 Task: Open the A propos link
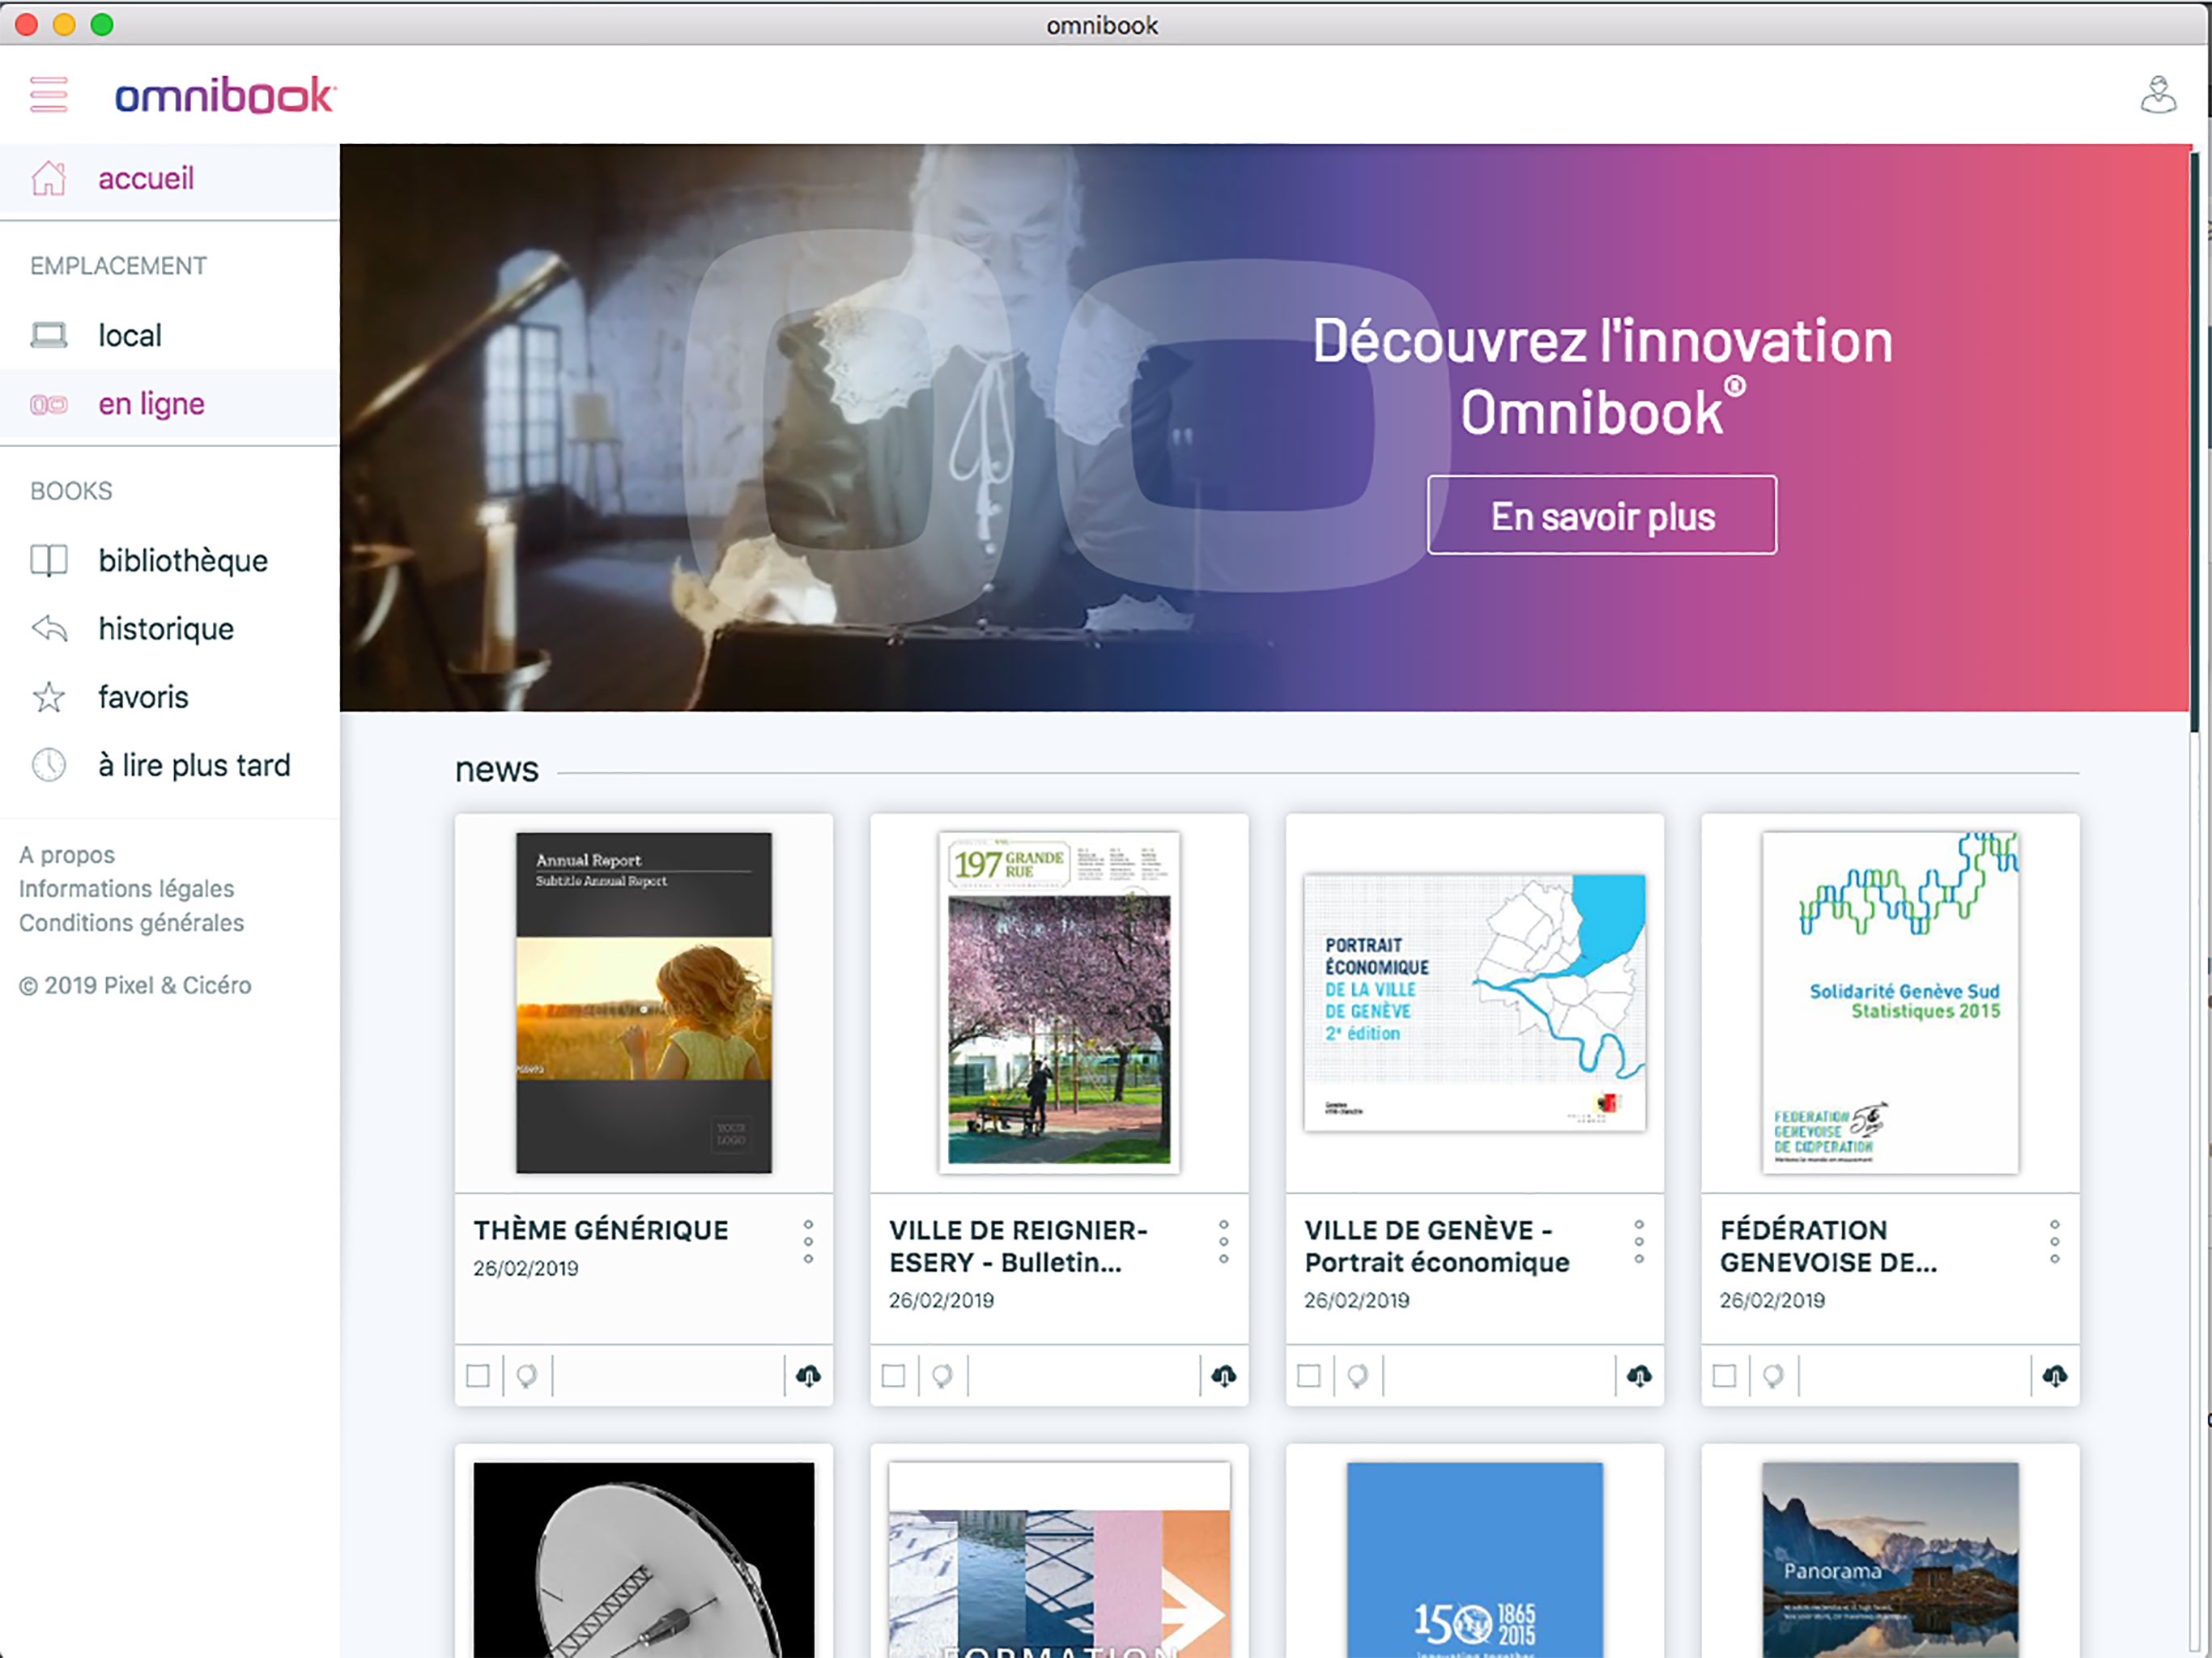coord(67,855)
